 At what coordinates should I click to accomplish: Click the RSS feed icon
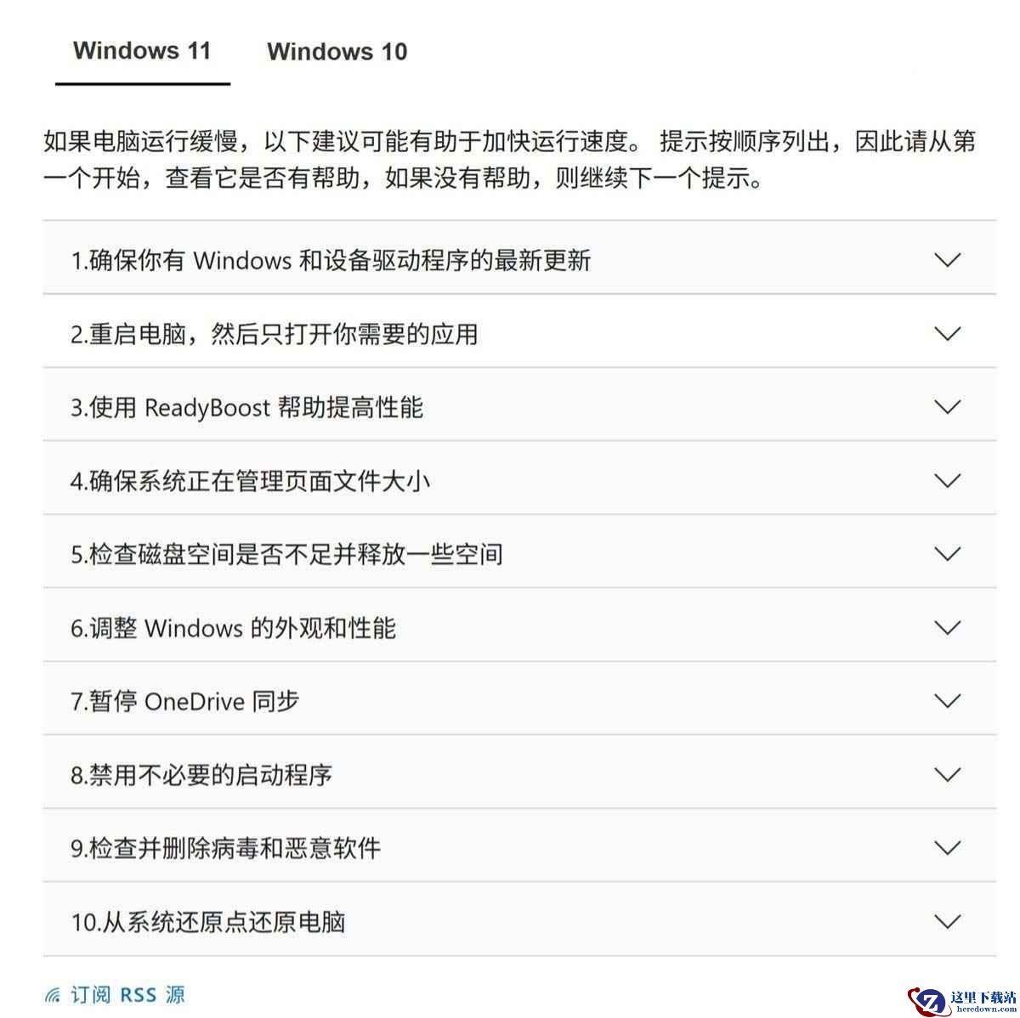point(53,995)
